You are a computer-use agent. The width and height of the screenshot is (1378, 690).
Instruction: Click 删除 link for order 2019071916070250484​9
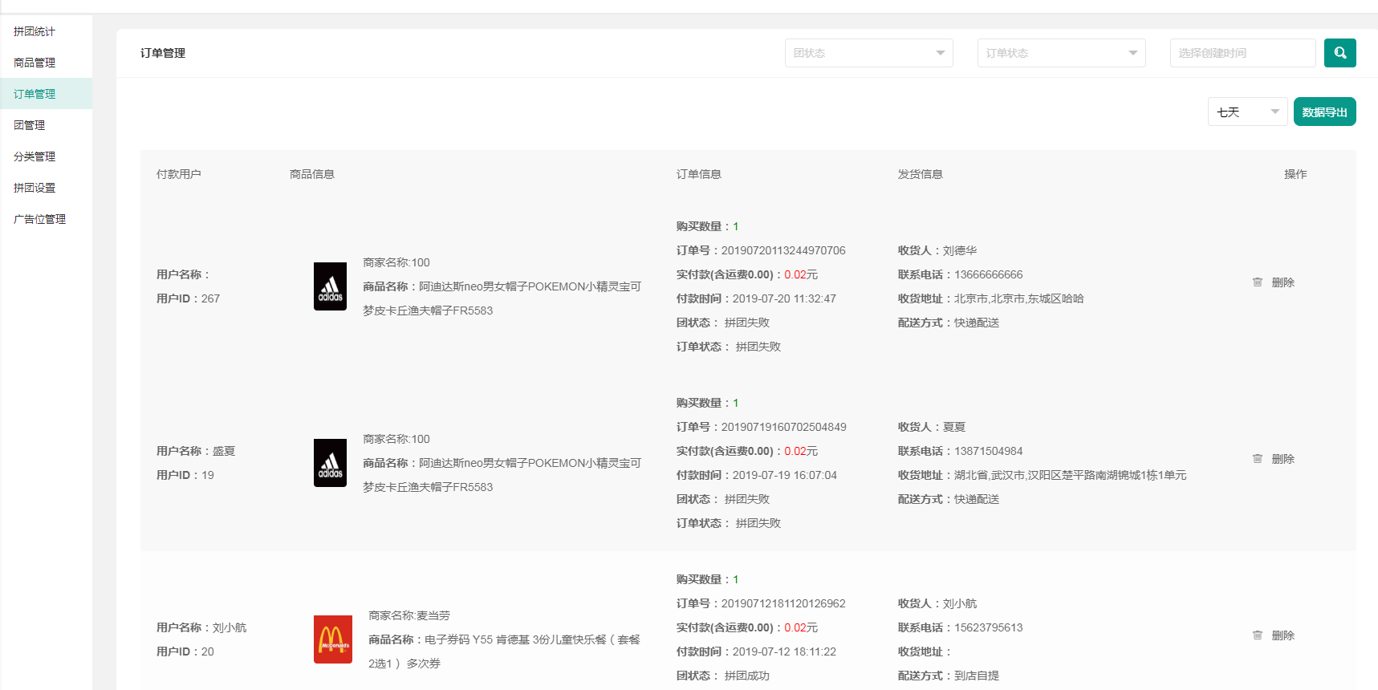(1282, 459)
